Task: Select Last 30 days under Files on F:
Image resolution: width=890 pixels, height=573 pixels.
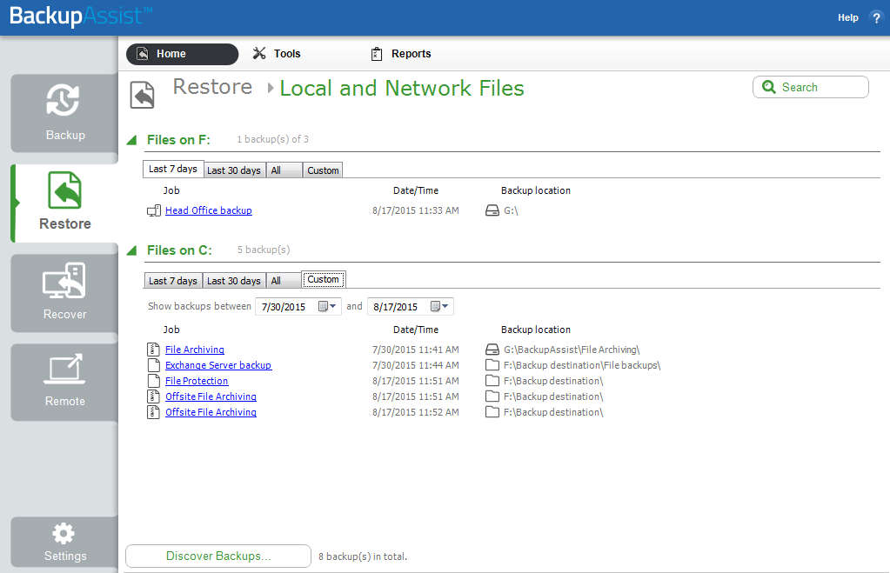Action: tap(234, 170)
